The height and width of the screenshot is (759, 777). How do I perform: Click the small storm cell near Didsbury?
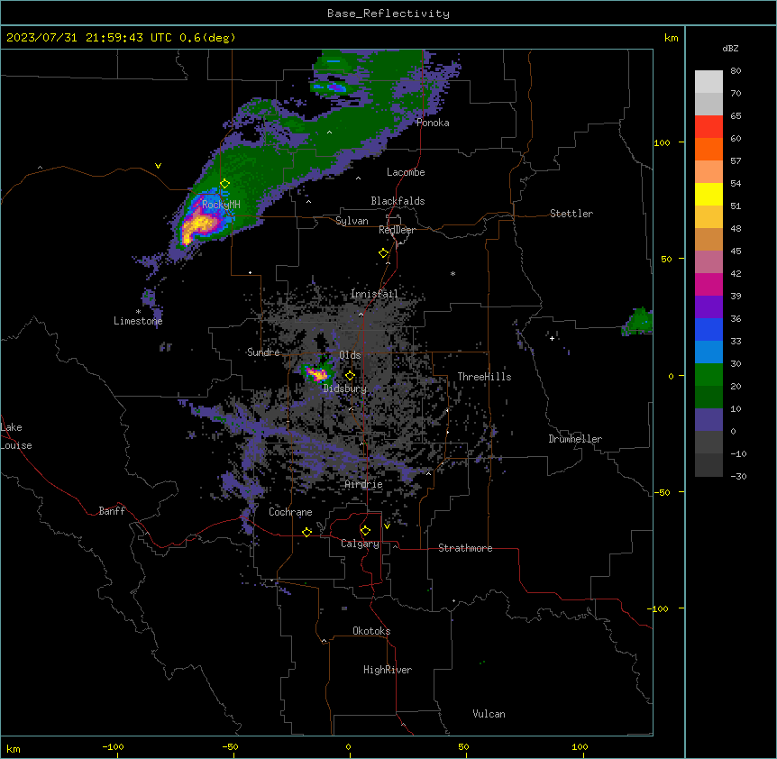coord(316,372)
